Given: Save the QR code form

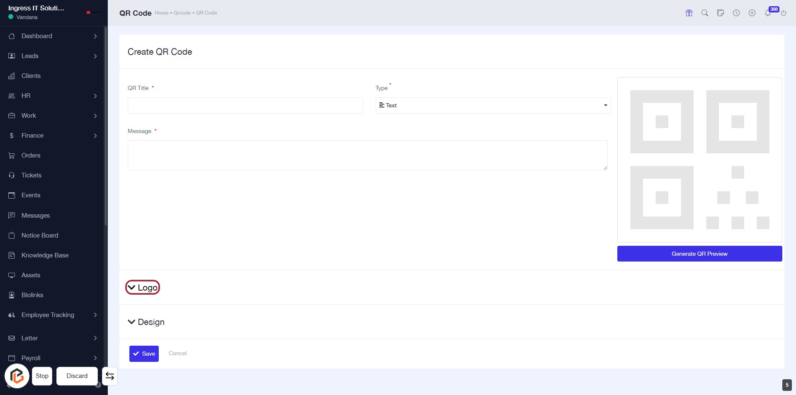Looking at the screenshot, I should (x=144, y=354).
